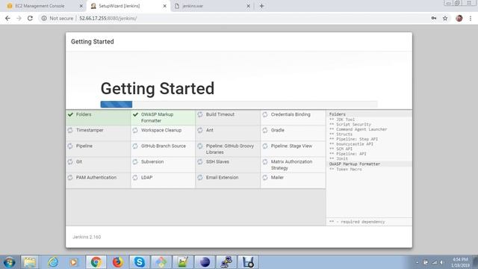Click the SSH Slaves plugin cell
The height and width of the screenshot is (269, 478).
[228, 164]
